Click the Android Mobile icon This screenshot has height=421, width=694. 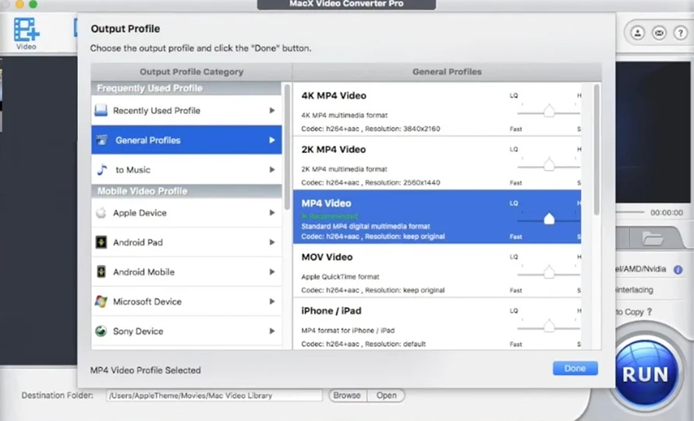point(101,272)
